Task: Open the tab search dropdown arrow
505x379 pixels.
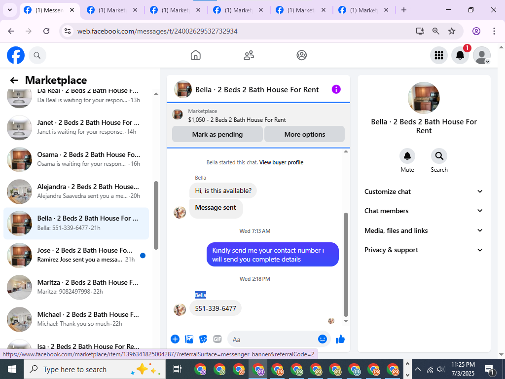Action: [10, 10]
